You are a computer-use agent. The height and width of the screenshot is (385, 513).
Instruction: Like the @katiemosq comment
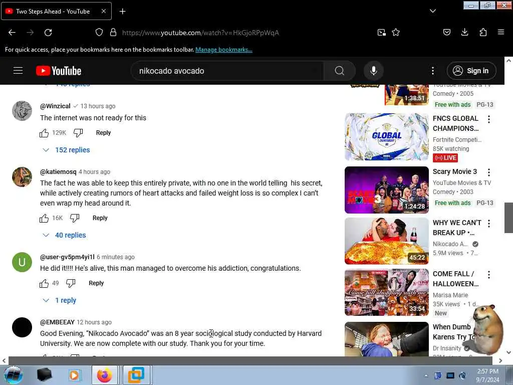44,218
